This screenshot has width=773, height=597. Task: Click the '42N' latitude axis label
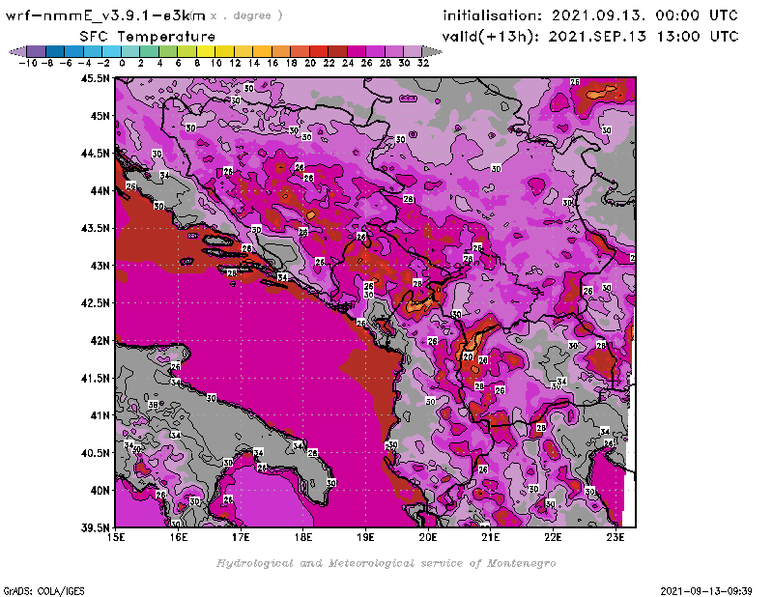pyautogui.click(x=100, y=341)
